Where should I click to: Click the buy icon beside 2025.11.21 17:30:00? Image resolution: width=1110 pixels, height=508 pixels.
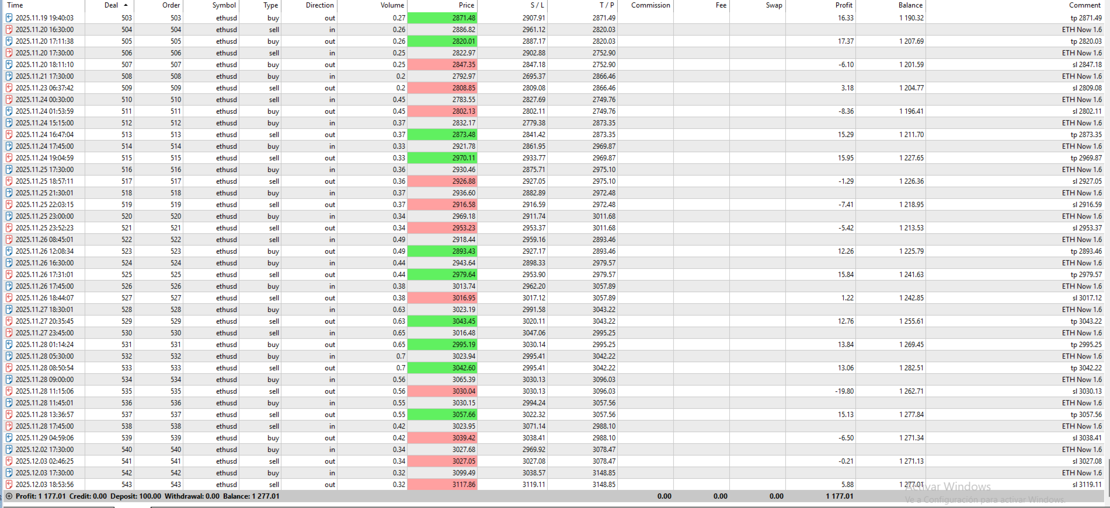click(9, 76)
